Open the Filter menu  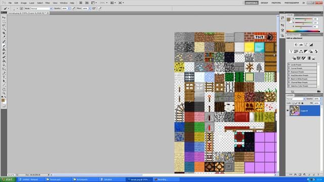coord(48,3)
